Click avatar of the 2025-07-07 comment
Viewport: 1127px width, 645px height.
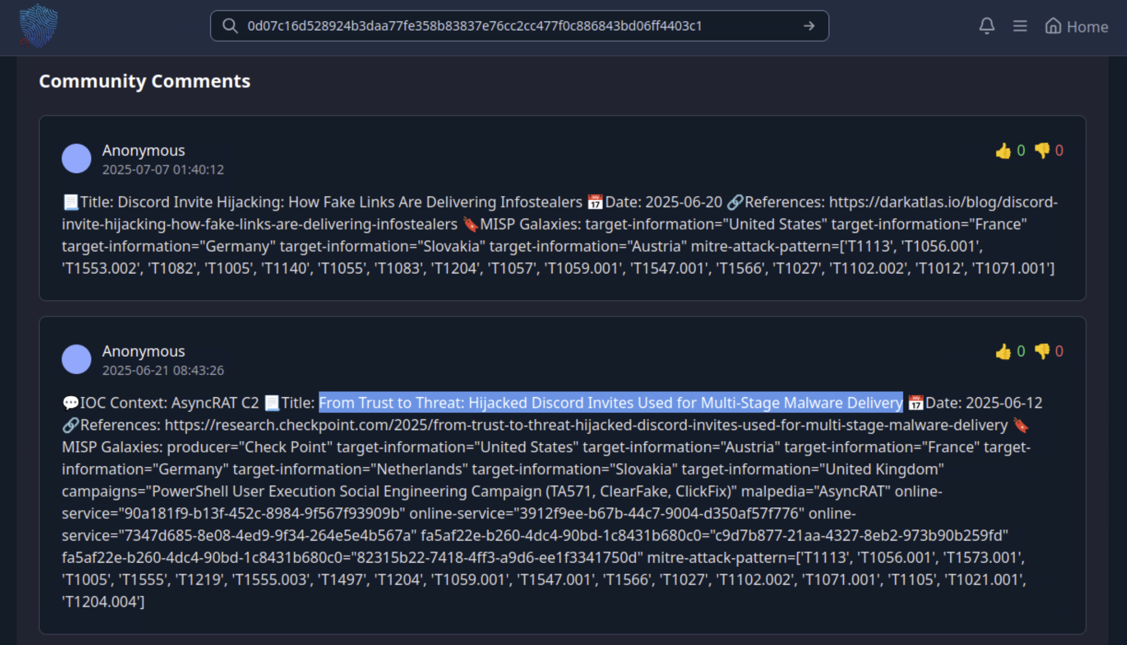(x=76, y=159)
